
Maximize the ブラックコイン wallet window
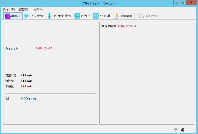coord(183,3)
